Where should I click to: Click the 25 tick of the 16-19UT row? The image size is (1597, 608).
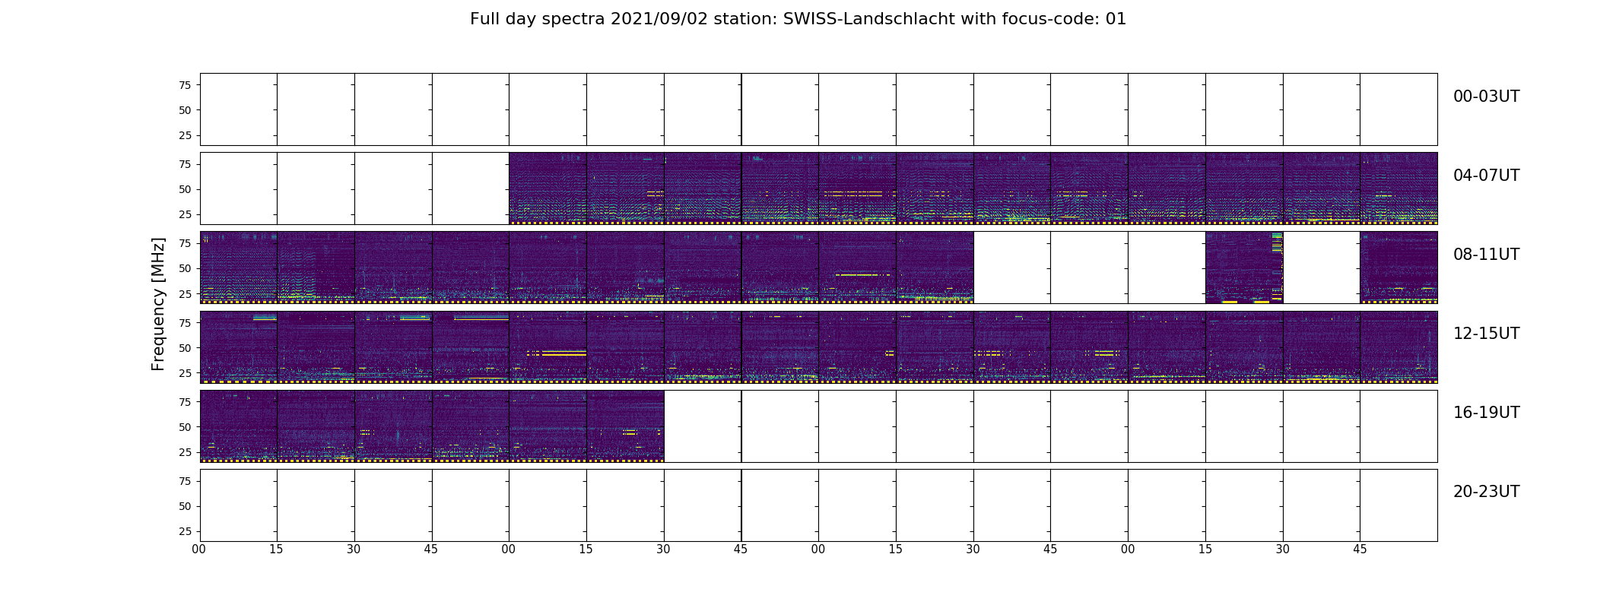[x=185, y=452]
